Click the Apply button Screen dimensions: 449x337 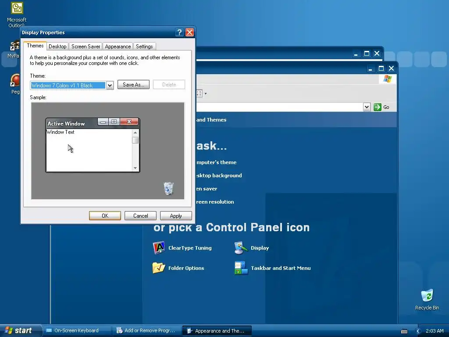(176, 216)
